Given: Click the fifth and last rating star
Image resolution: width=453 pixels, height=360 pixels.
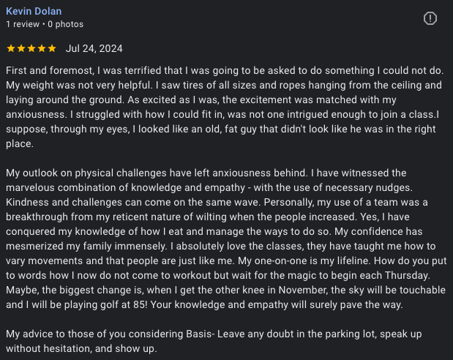Looking at the screenshot, I should coord(51,49).
